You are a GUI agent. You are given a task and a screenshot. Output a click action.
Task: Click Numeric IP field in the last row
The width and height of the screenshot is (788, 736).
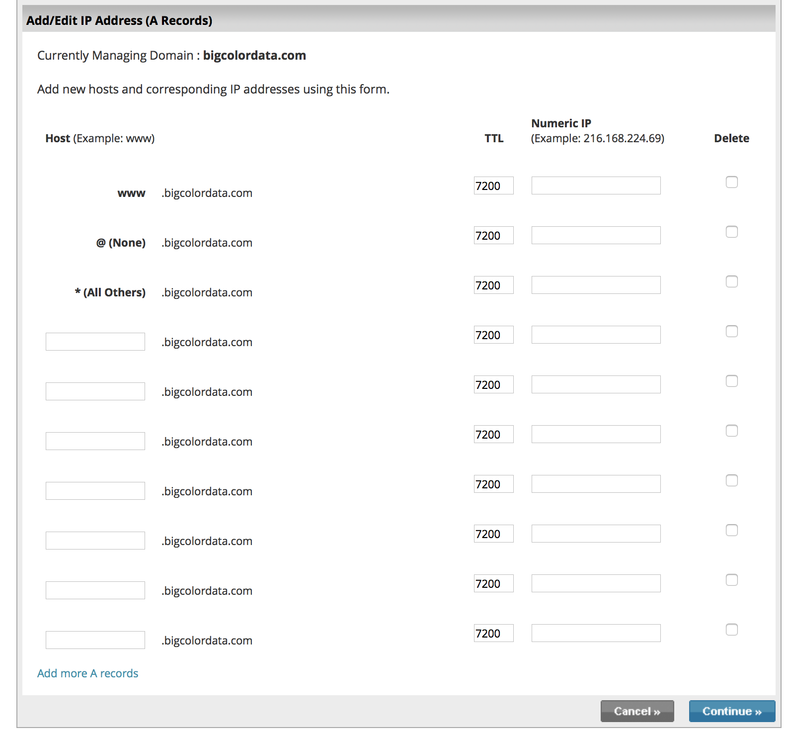click(596, 633)
